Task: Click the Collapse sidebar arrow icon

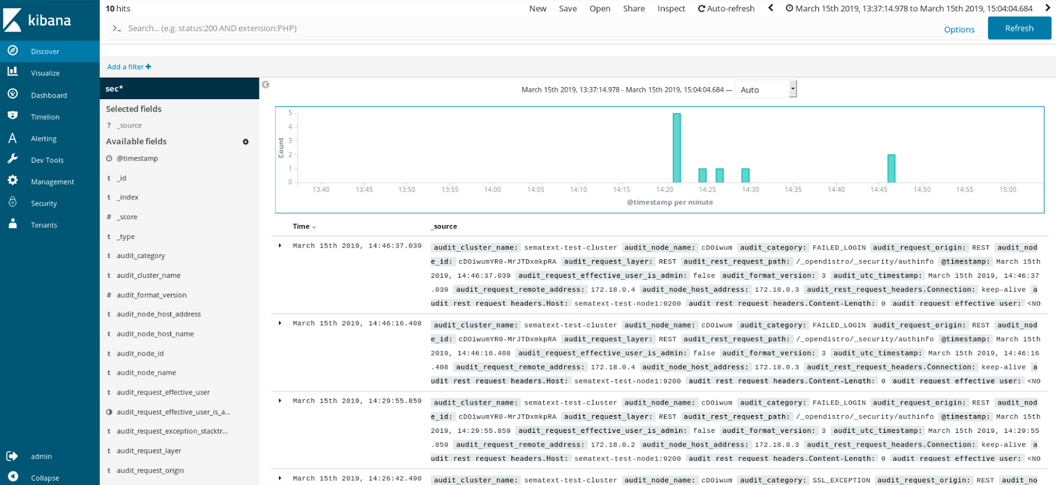Action: 13,477
